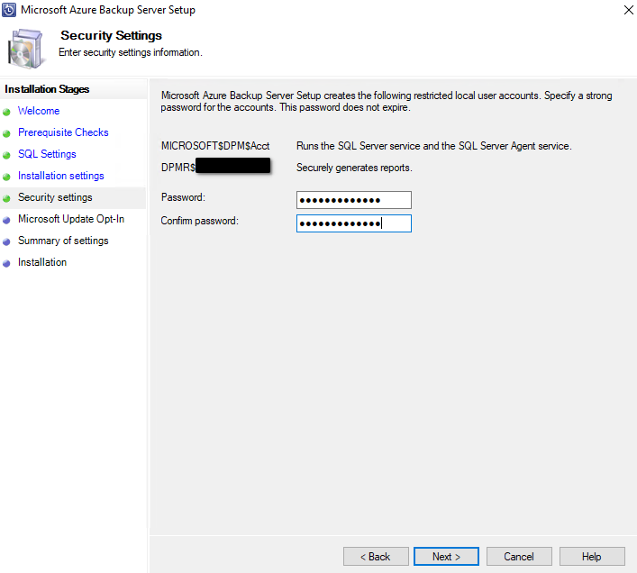Screen dimensions: 637x573
Task: Open the Installation settings stage
Action: click(x=61, y=176)
